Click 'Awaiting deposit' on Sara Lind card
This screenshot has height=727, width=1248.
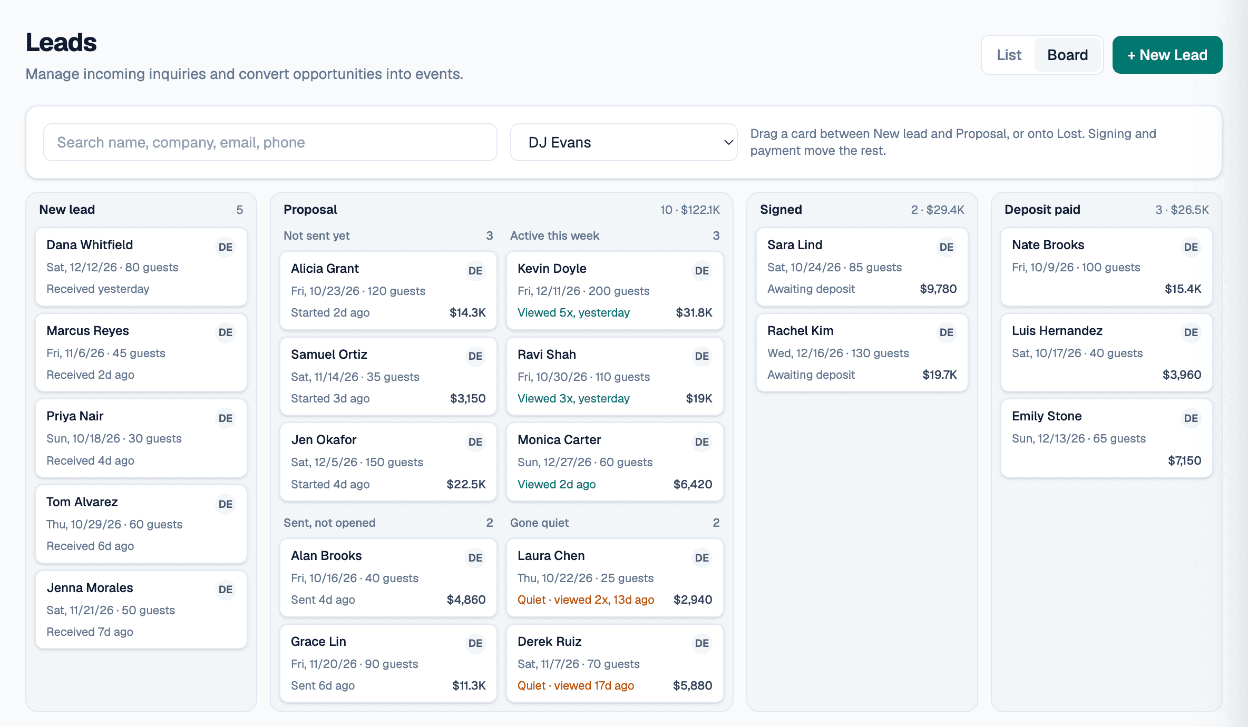pos(811,289)
